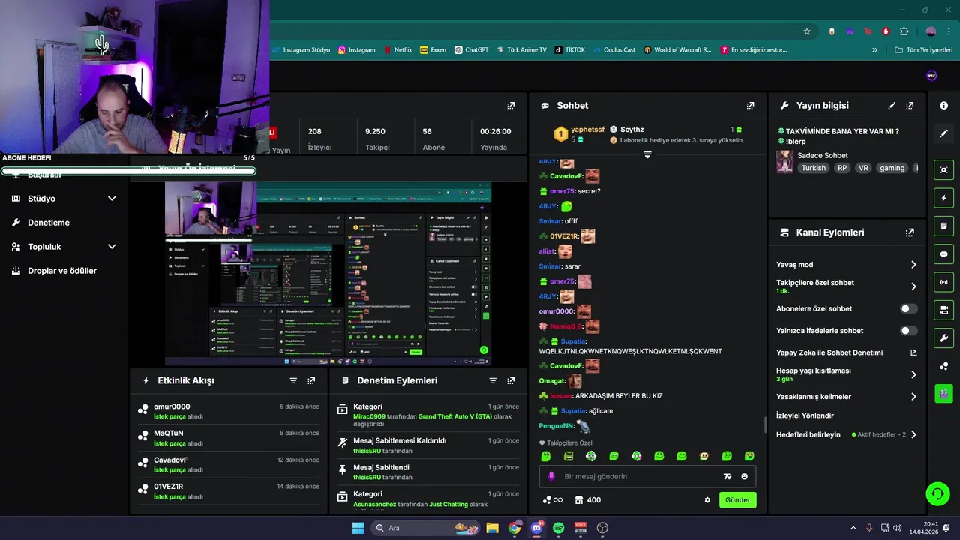Filter the Etkinlik Akışı feed
This screenshot has height=540, width=960.
tap(293, 381)
